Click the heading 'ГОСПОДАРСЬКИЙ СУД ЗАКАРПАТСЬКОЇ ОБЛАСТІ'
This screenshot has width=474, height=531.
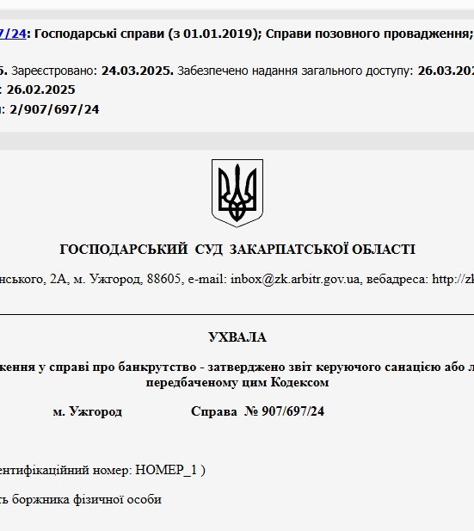coord(237,250)
